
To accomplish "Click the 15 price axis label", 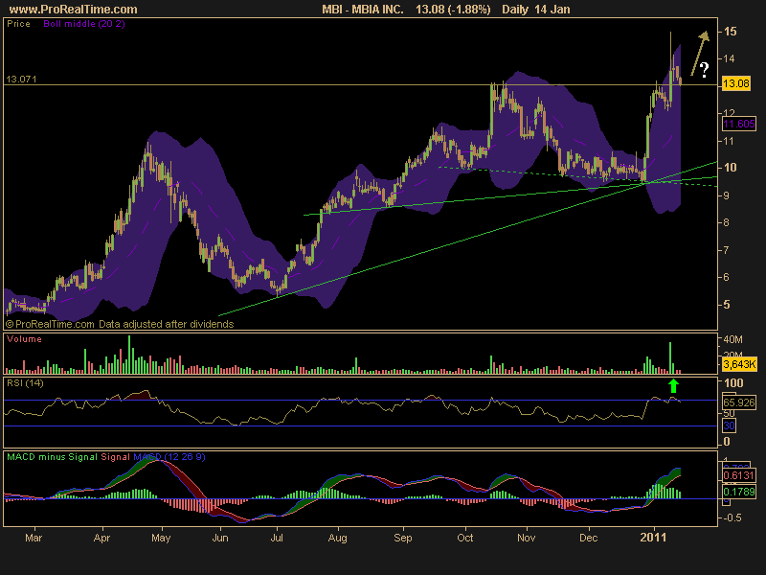I will tap(730, 32).
